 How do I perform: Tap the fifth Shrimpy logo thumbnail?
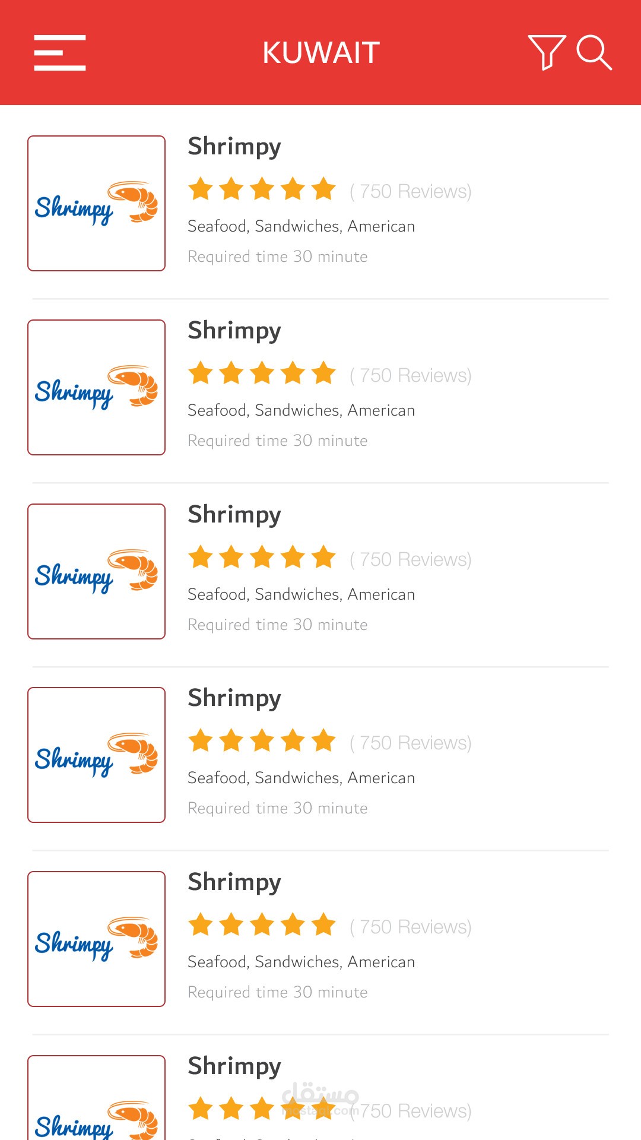tap(96, 939)
